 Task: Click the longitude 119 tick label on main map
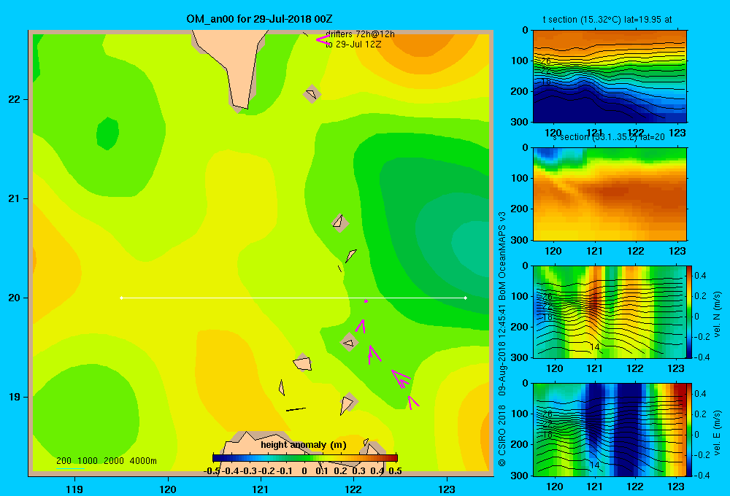pos(74,489)
